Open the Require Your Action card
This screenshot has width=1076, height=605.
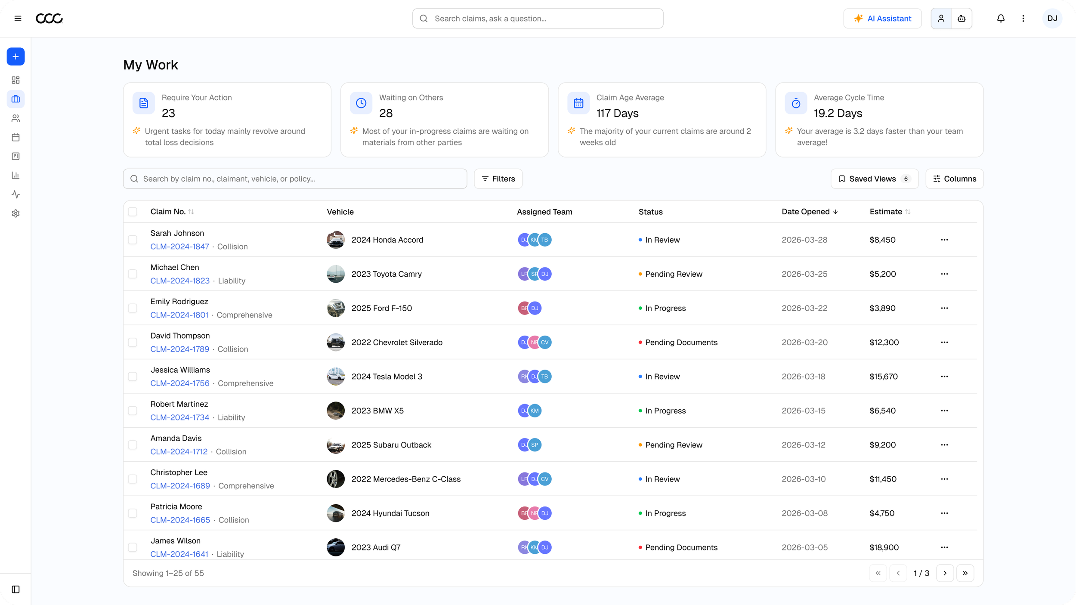pyautogui.click(x=227, y=120)
